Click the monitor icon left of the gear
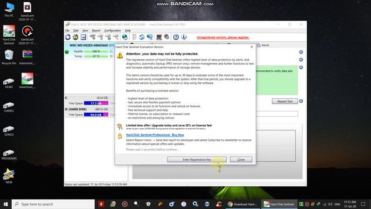The width and height of the screenshot is (371, 209). (159, 37)
